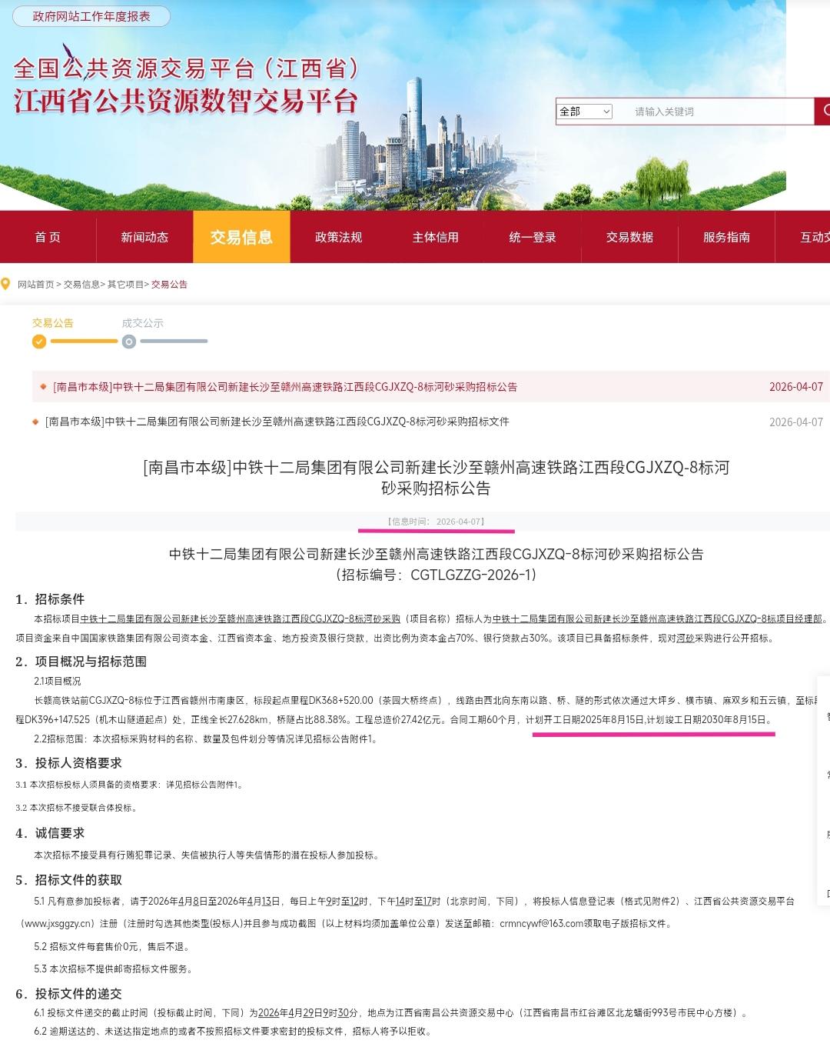Open the 网站首页 breadcrumb link
This screenshot has width=830, height=1047.
[x=35, y=284]
